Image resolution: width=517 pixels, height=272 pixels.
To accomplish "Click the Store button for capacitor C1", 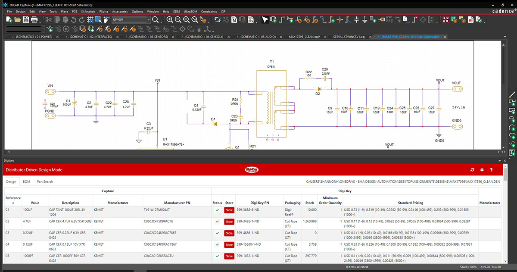I will coord(229,212).
